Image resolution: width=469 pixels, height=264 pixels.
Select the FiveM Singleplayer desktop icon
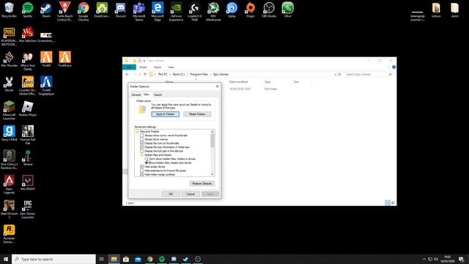pyautogui.click(x=46, y=85)
